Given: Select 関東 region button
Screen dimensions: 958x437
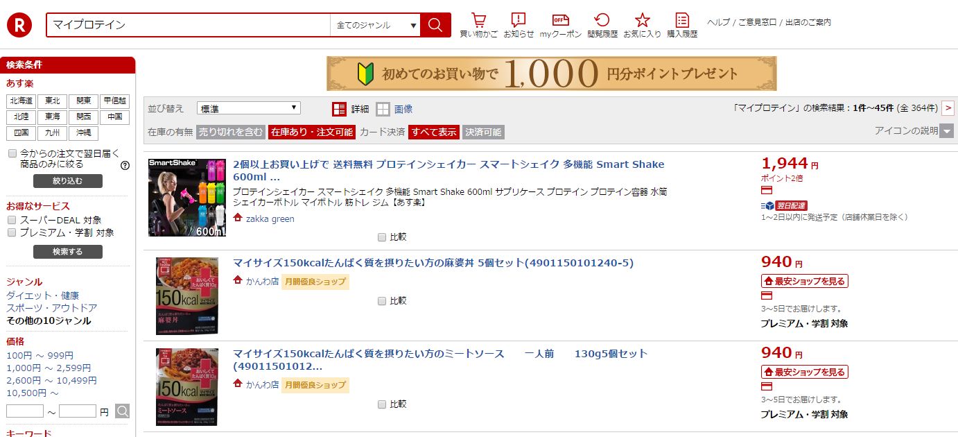Looking at the screenshot, I should 83,101.
